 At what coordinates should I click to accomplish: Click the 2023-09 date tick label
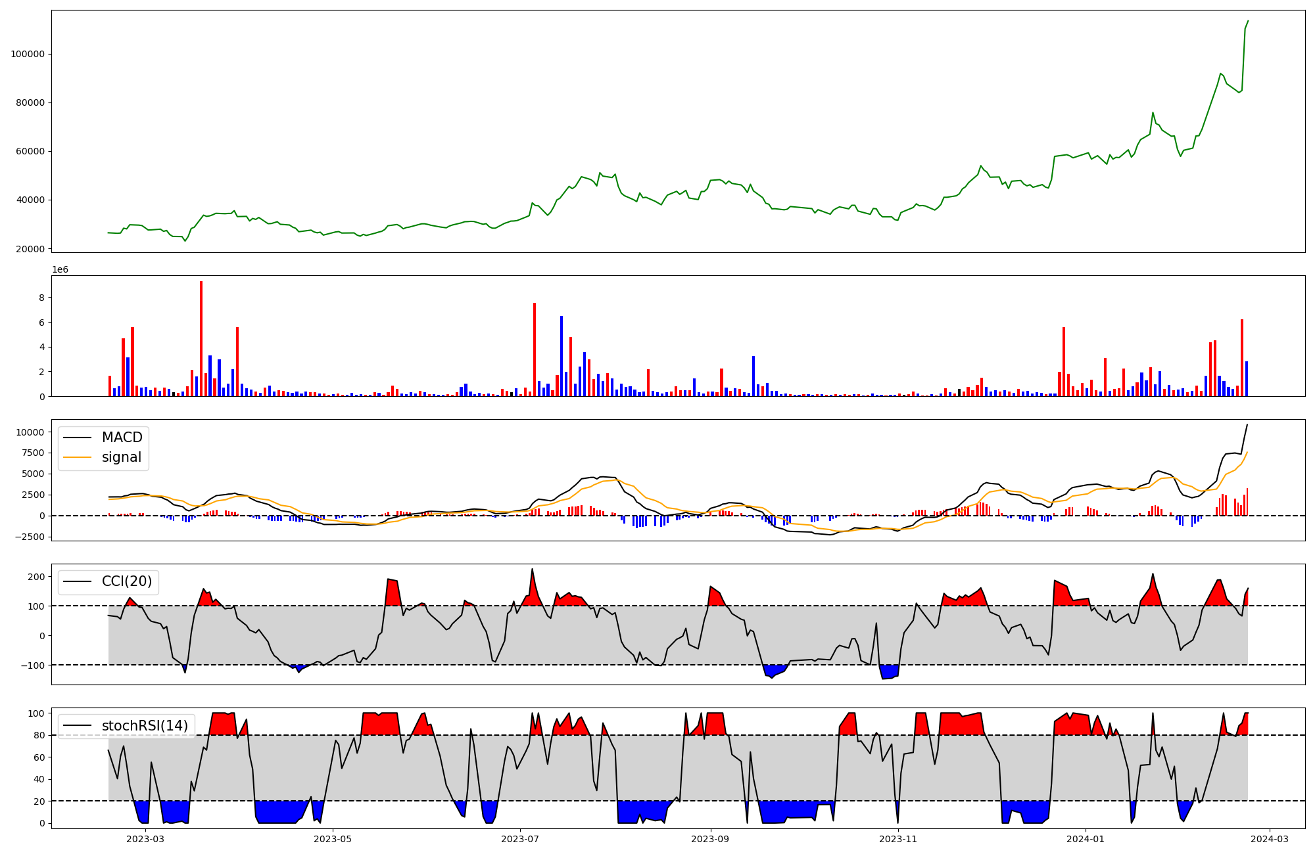tap(711, 839)
